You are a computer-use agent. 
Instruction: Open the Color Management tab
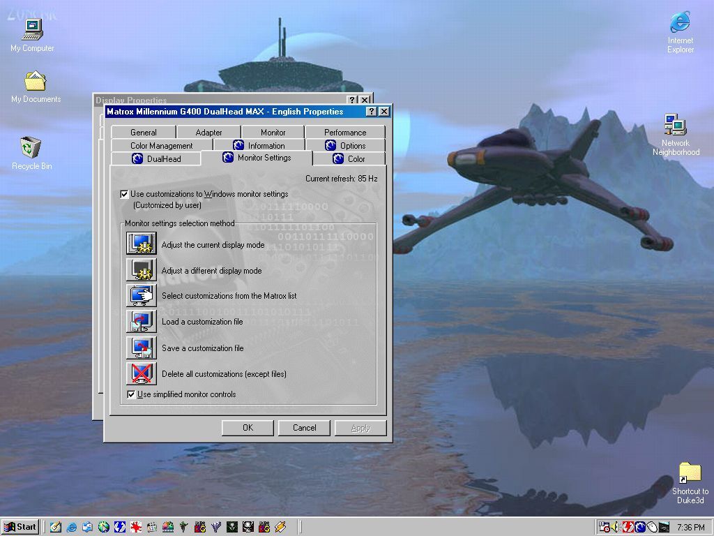click(x=161, y=145)
